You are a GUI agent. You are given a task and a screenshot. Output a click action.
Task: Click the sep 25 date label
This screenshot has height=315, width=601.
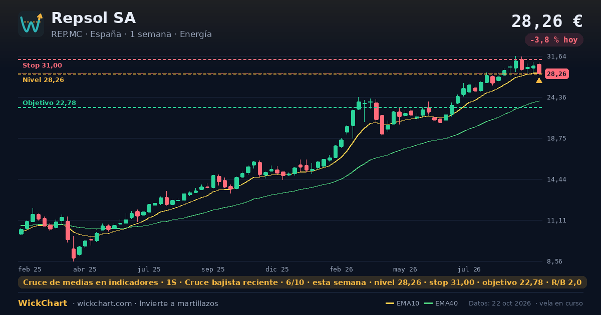[x=213, y=269]
